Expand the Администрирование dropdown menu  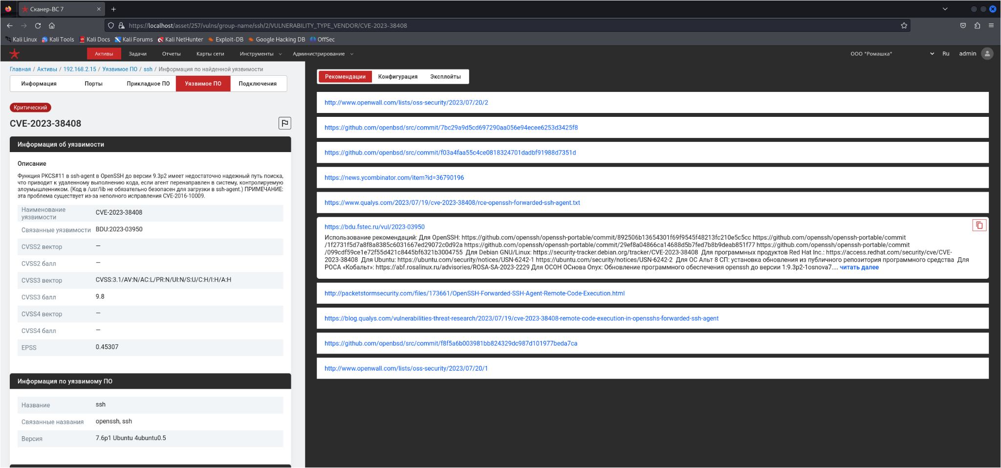323,54
